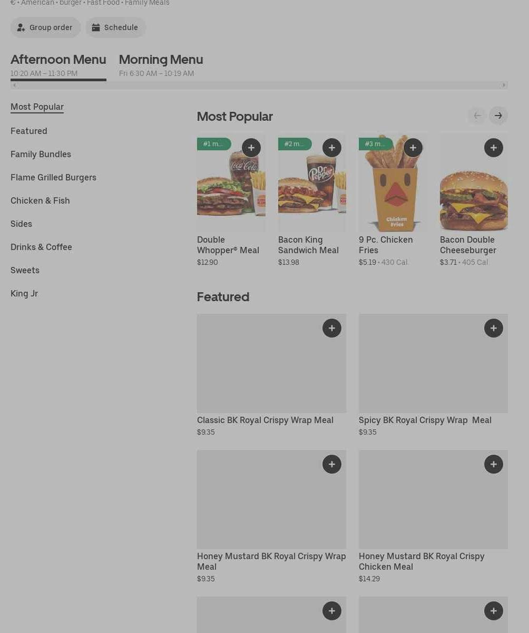This screenshot has width=529, height=633.
Task: Select the Afternoon Menu tab
Action: (x=58, y=65)
